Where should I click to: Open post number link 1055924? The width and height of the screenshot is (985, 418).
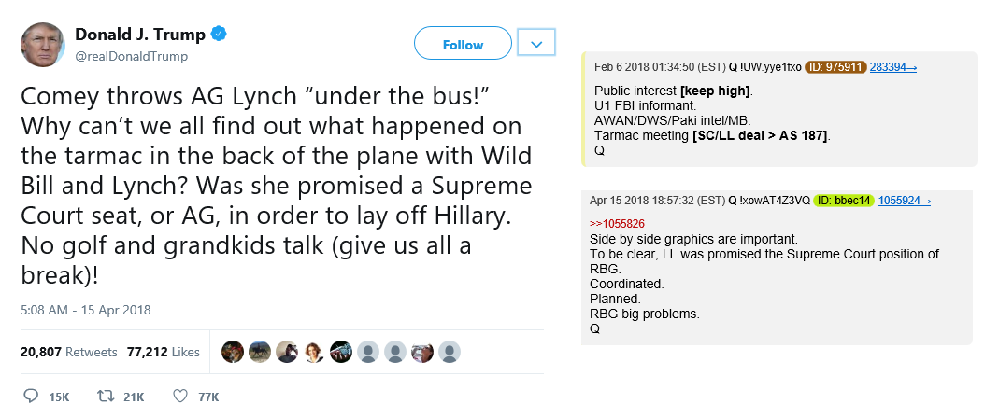(904, 201)
